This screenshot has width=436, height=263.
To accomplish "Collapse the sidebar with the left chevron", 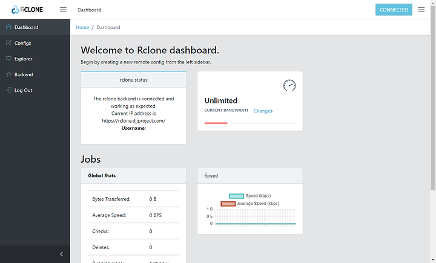I will pos(61,254).
